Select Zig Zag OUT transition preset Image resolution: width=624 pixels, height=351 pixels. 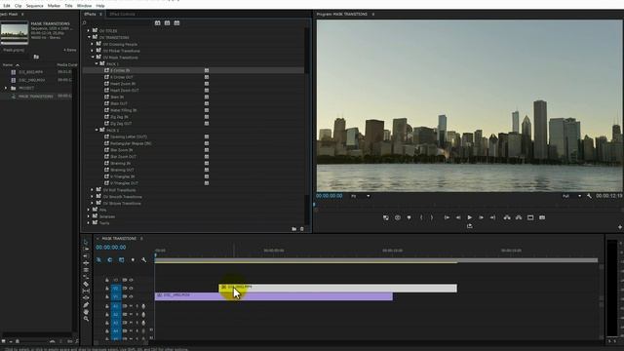click(121, 124)
